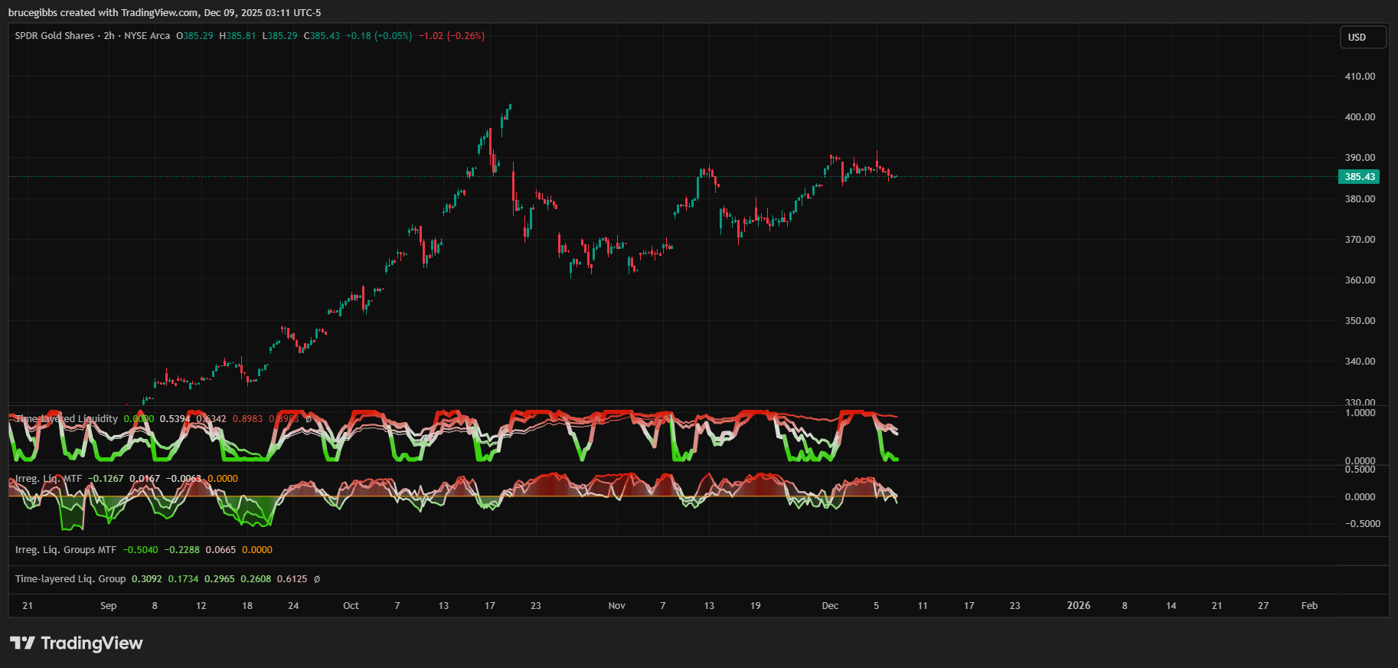Click the TradingView logo in the footer

coord(77,643)
